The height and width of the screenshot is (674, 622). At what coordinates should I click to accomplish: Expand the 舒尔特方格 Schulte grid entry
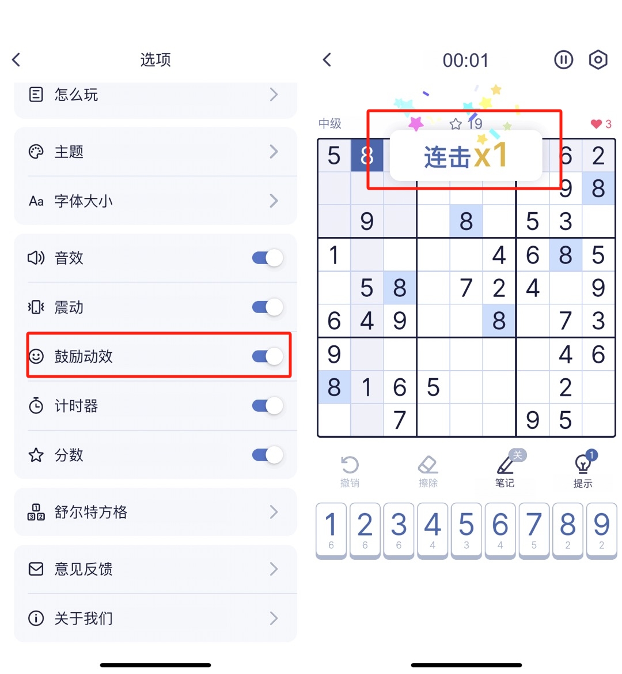(155, 512)
